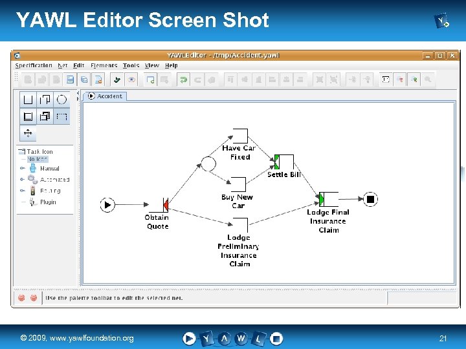466x349 pixels.
Task: Maximize the YAWLEditor window
Action: click(x=440, y=56)
